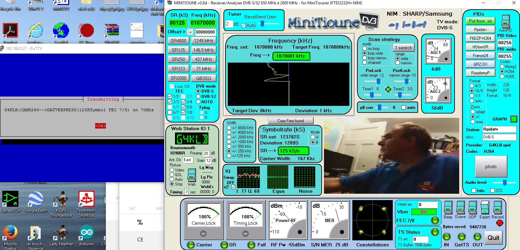Open the Tboltmon shortcut icon
520x250 pixels.
tap(86, 204)
